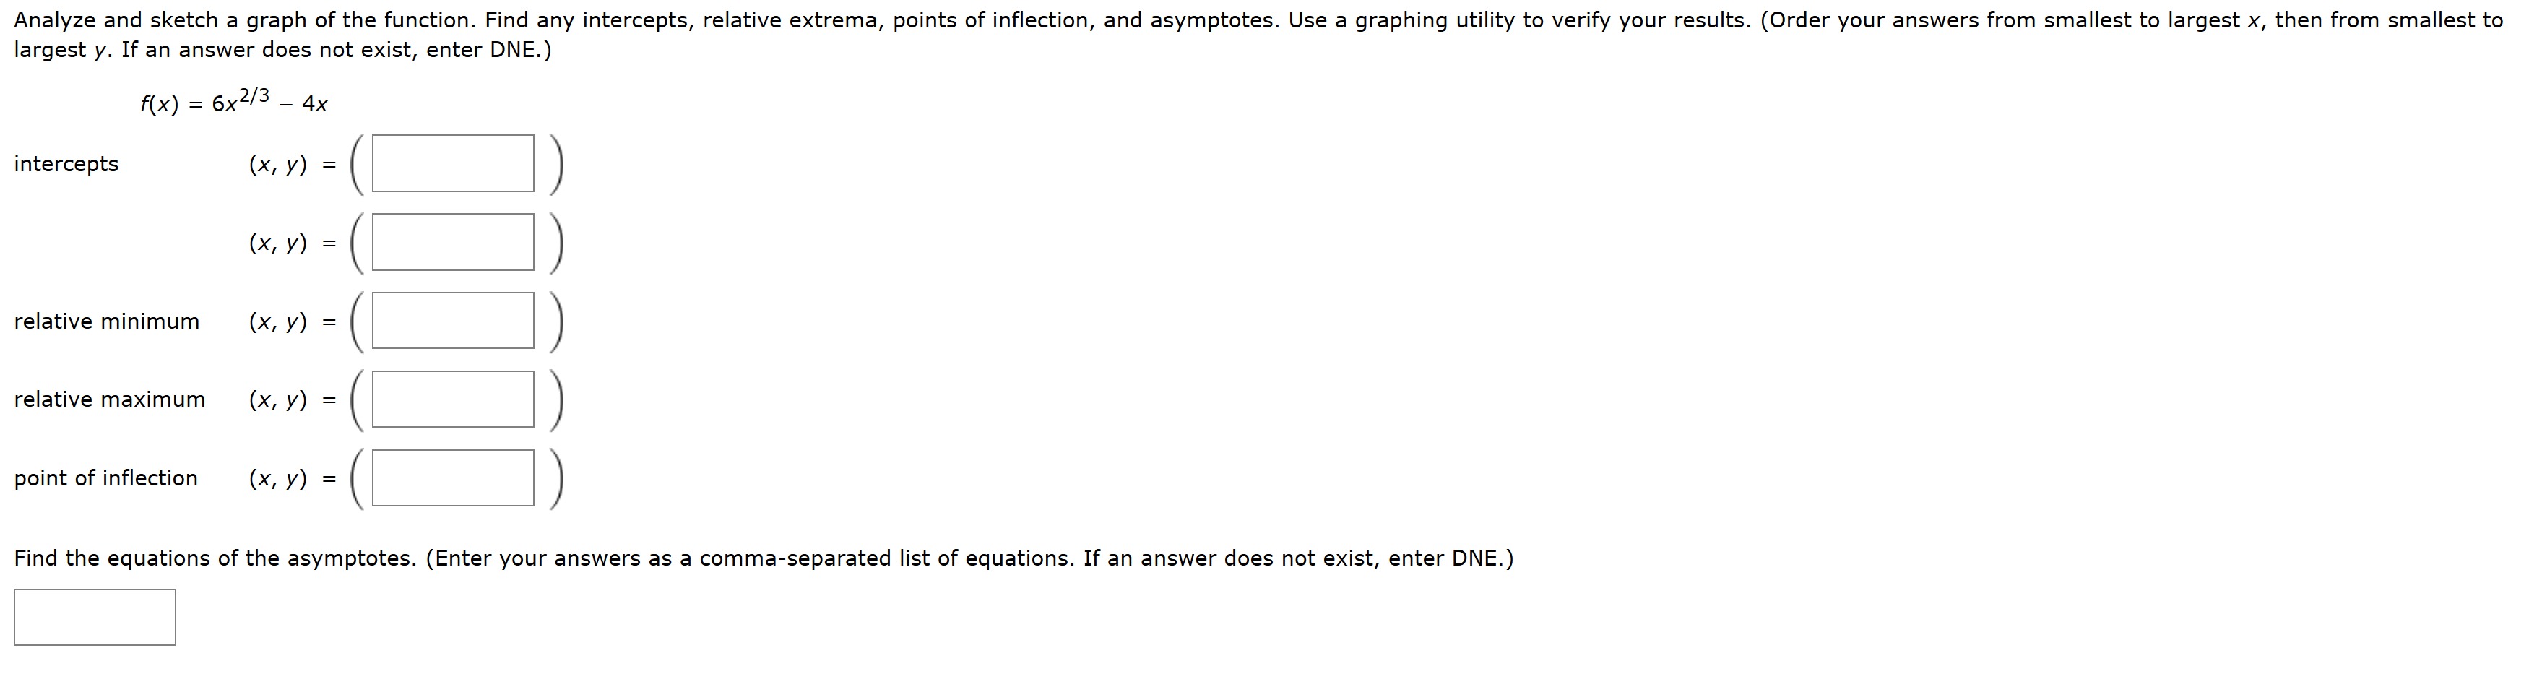Focus the relative minimum answer box
The image size is (2529, 674).
click(453, 320)
